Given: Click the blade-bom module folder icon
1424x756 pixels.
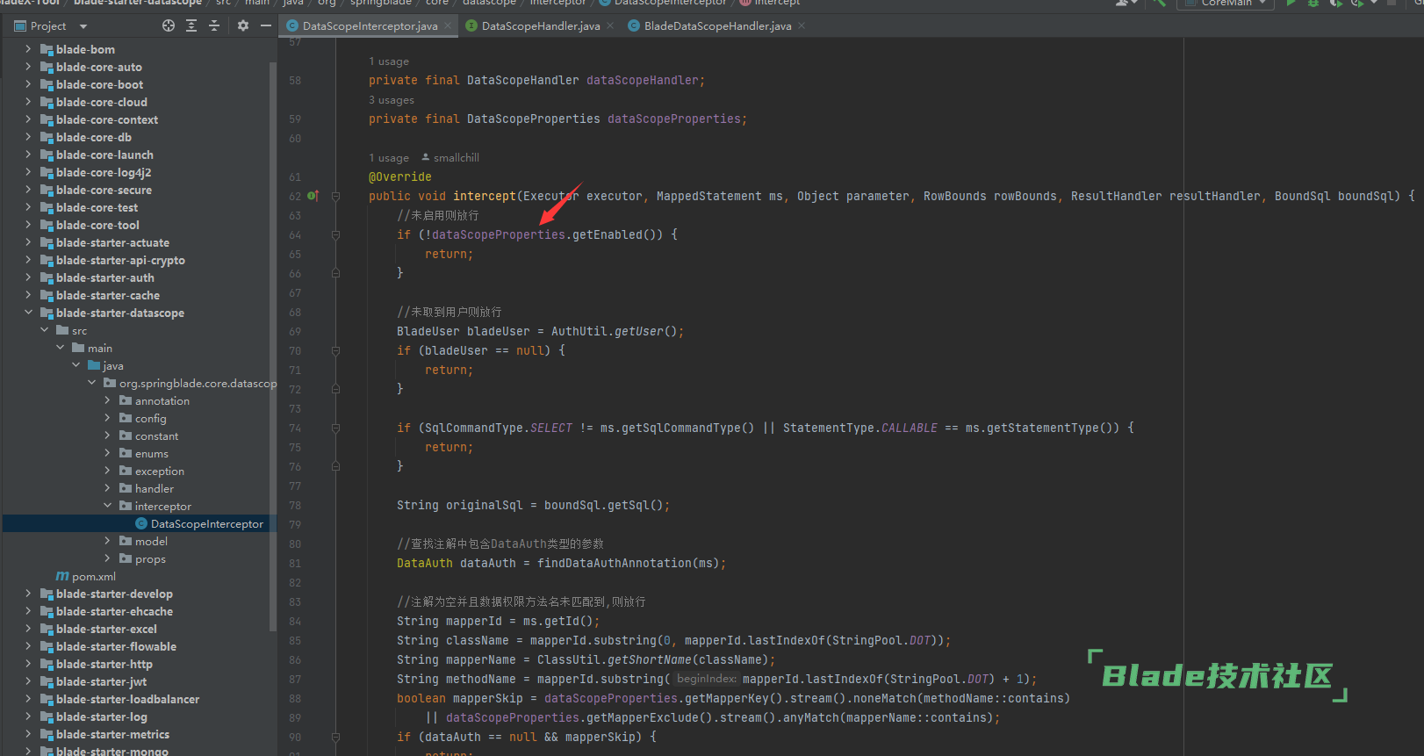Looking at the screenshot, I should (47, 50).
